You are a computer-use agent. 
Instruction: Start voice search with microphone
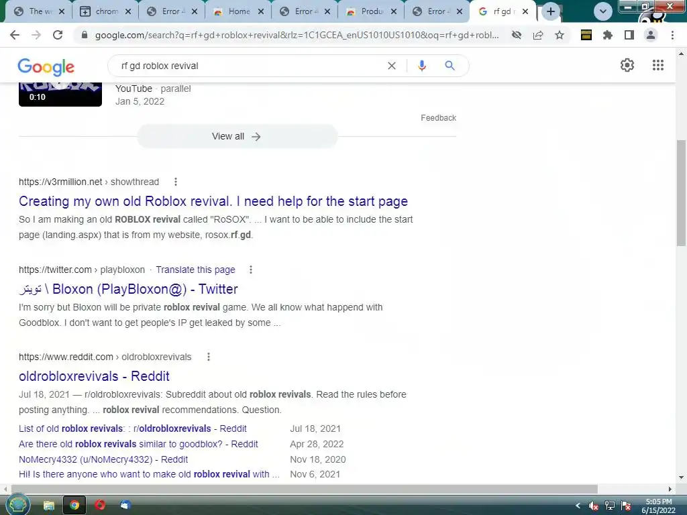click(421, 66)
